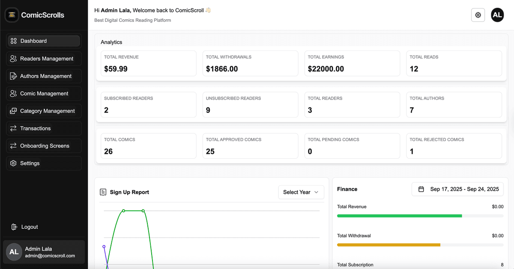Select Transactions from the sidebar menu

tap(36, 128)
